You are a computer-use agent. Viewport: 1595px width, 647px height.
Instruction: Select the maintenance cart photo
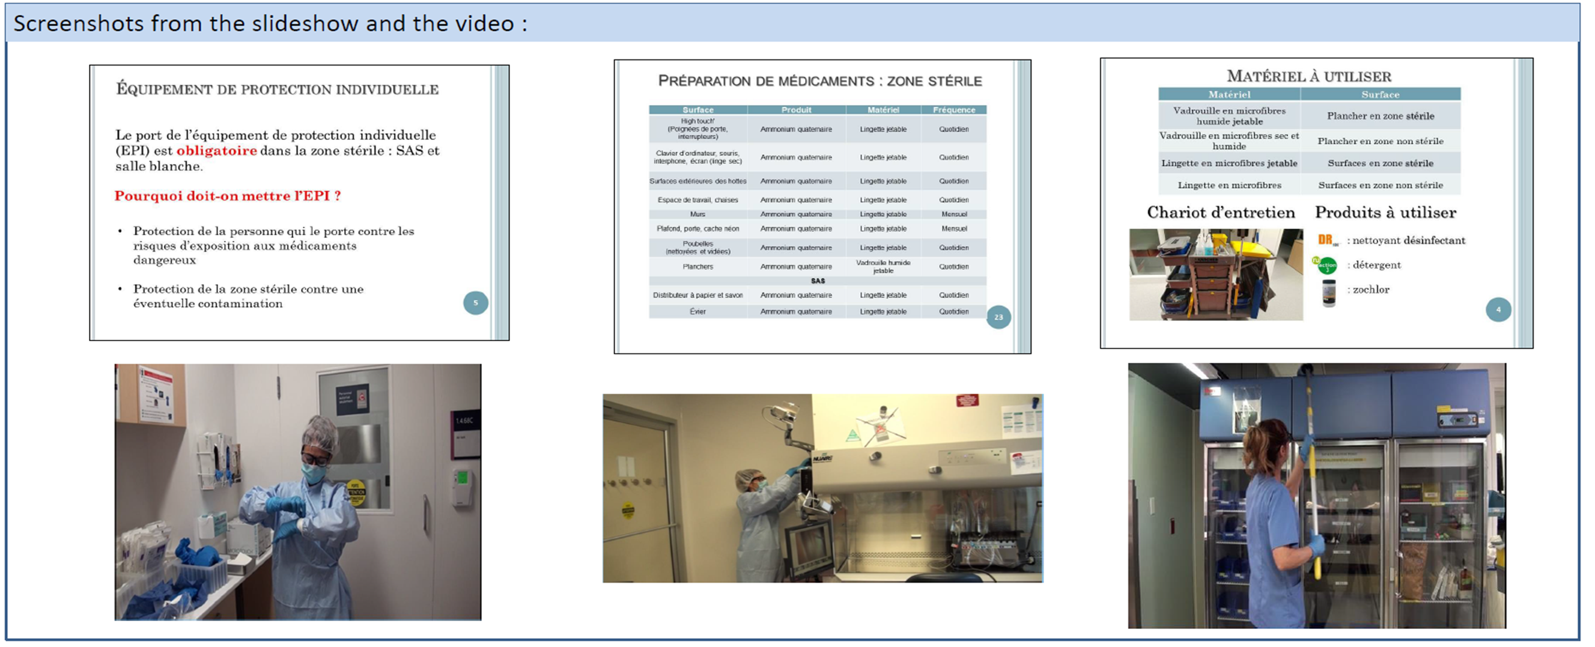point(1215,275)
